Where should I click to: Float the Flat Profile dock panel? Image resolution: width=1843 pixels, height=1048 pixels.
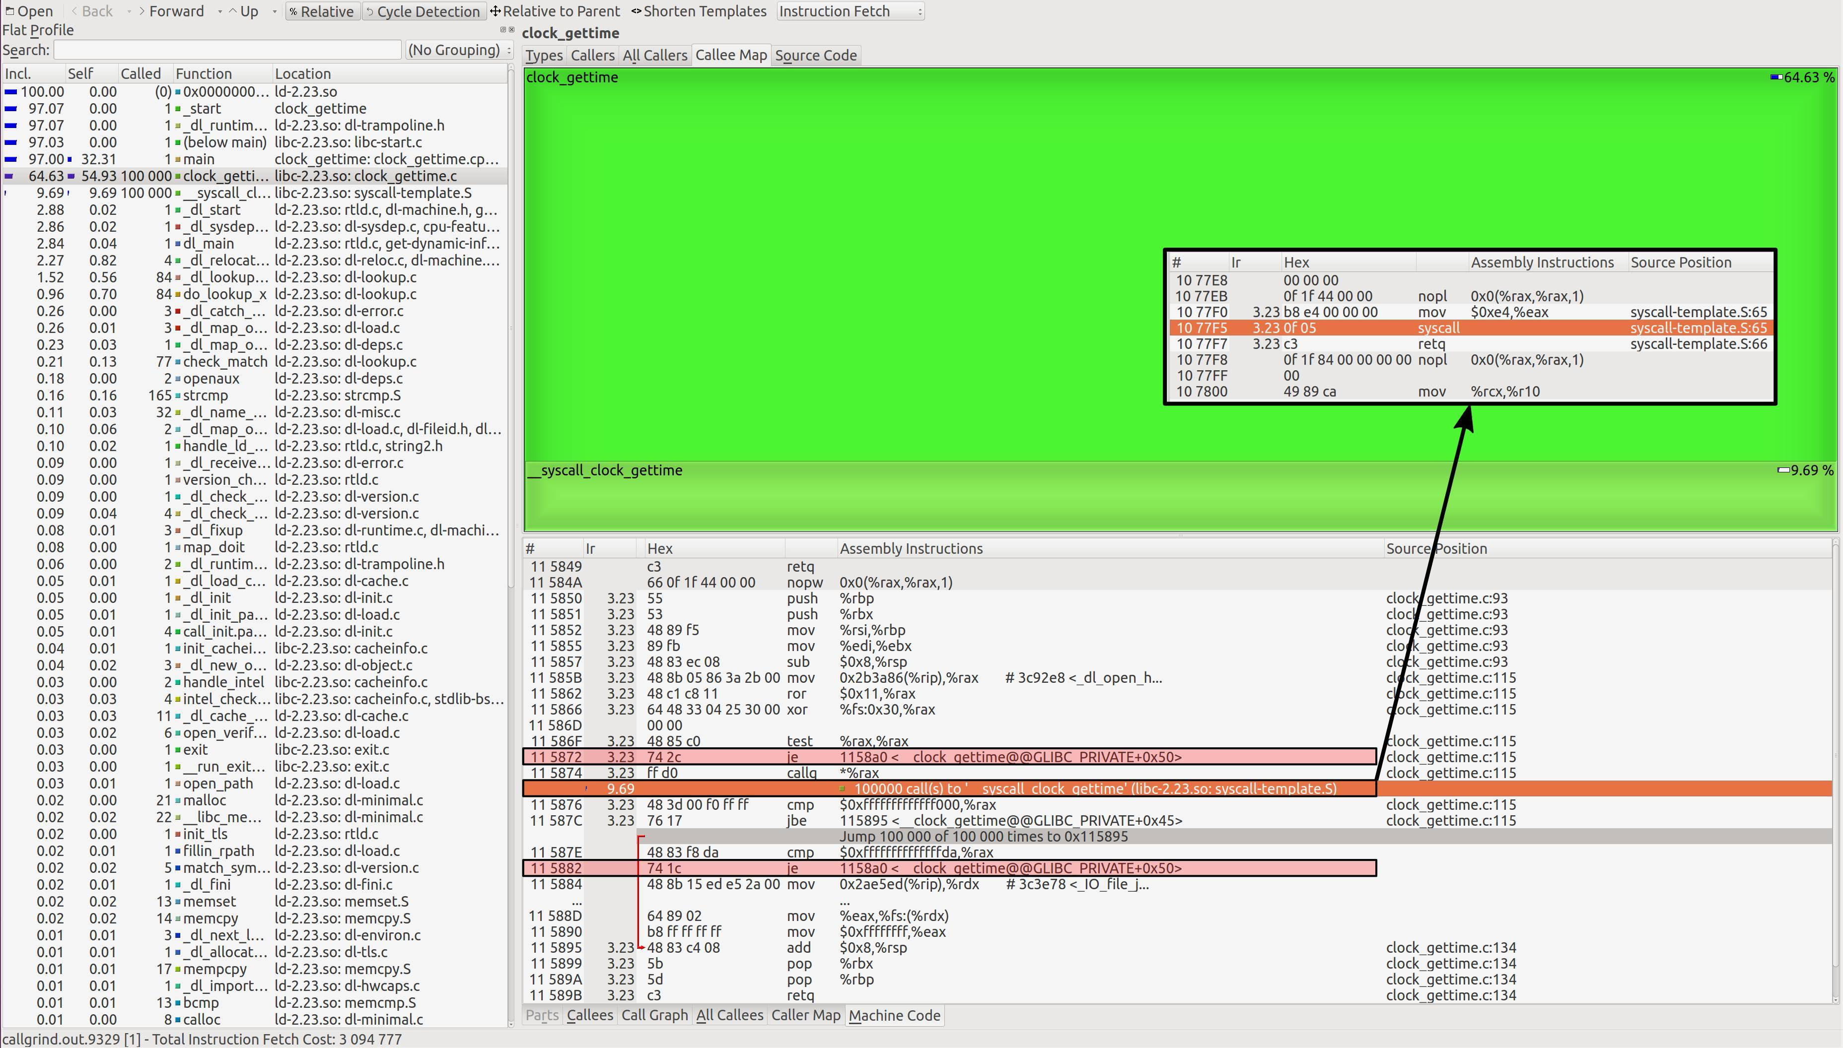point(502,29)
